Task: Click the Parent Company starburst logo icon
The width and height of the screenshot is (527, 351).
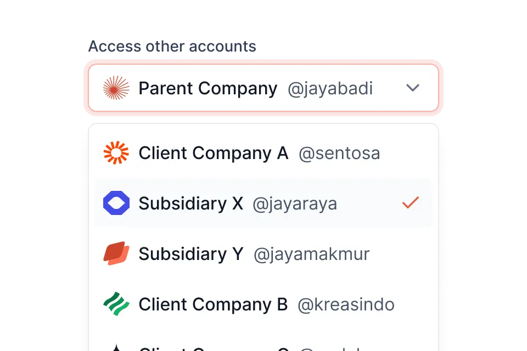Action: [x=115, y=87]
